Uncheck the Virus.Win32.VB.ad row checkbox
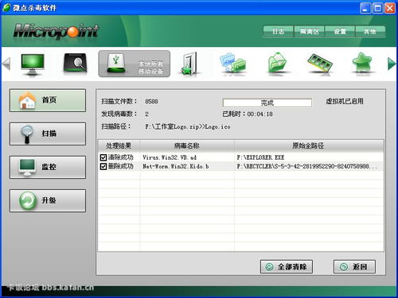 click(x=103, y=157)
